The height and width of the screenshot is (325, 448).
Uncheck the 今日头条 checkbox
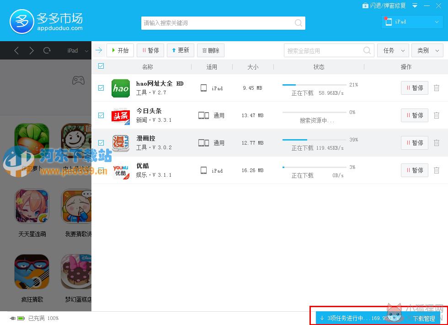101,115
